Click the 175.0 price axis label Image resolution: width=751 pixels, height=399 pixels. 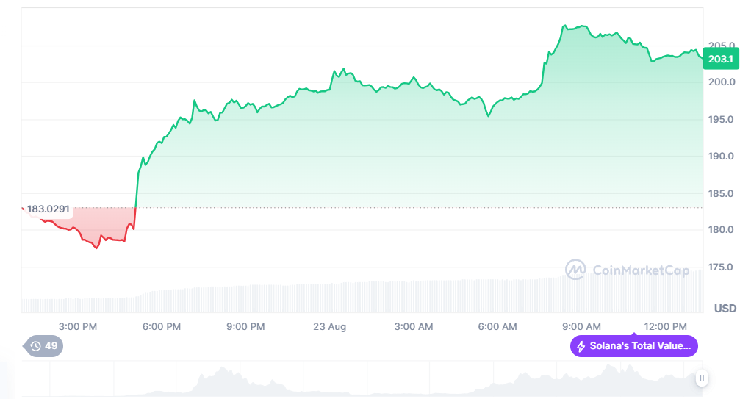pos(722,267)
